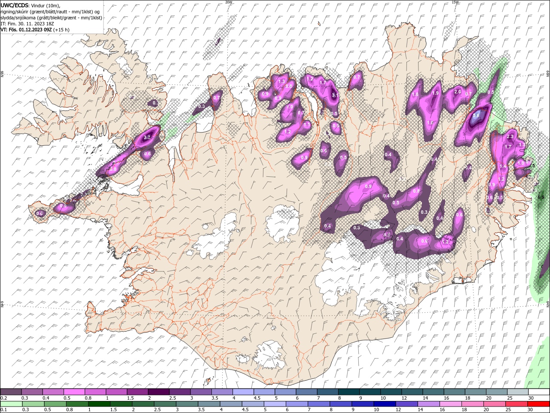550x413 pixels.
Task: Click the 3.2 snowfall value on the map
Action: pyautogui.click(x=147, y=137)
